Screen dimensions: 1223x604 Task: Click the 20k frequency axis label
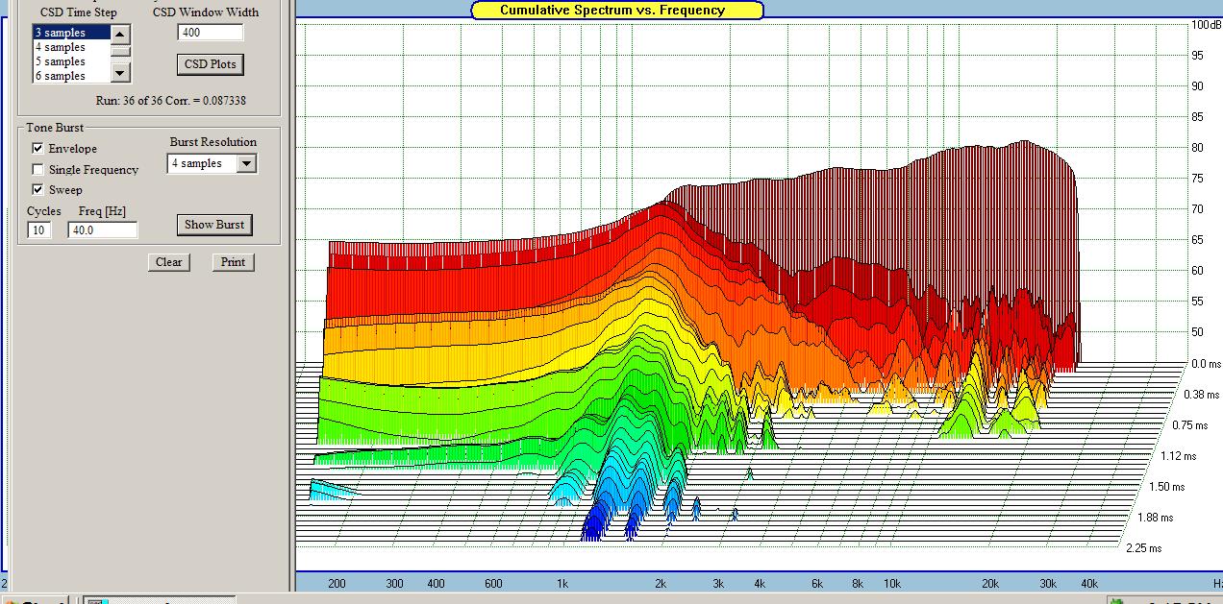point(989,583)
